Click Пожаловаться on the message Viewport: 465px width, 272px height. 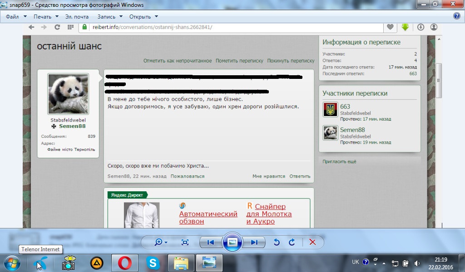[x=188, y=176]
